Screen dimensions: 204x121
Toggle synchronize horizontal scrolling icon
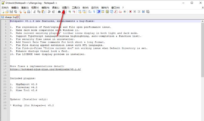[x=84, y=12]
